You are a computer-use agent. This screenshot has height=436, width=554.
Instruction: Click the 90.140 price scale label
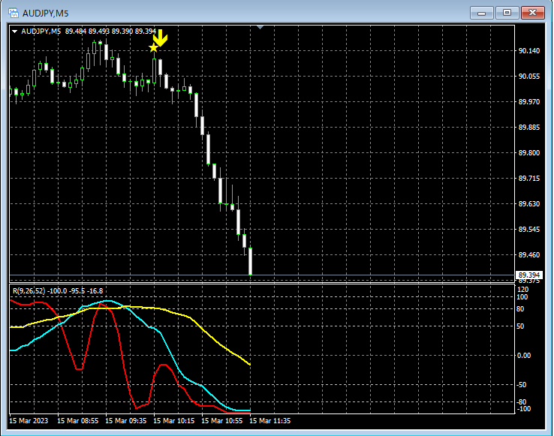coord(529,51)
